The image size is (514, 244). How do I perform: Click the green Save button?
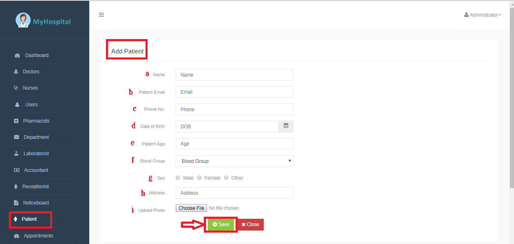tap(221, 224)
